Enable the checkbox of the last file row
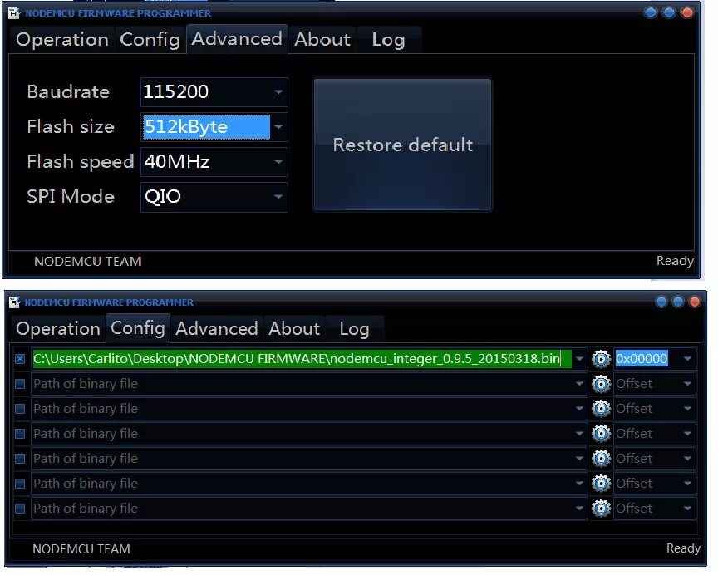The width and height of the screenshot is (718, 575). [x=20, y=509]
